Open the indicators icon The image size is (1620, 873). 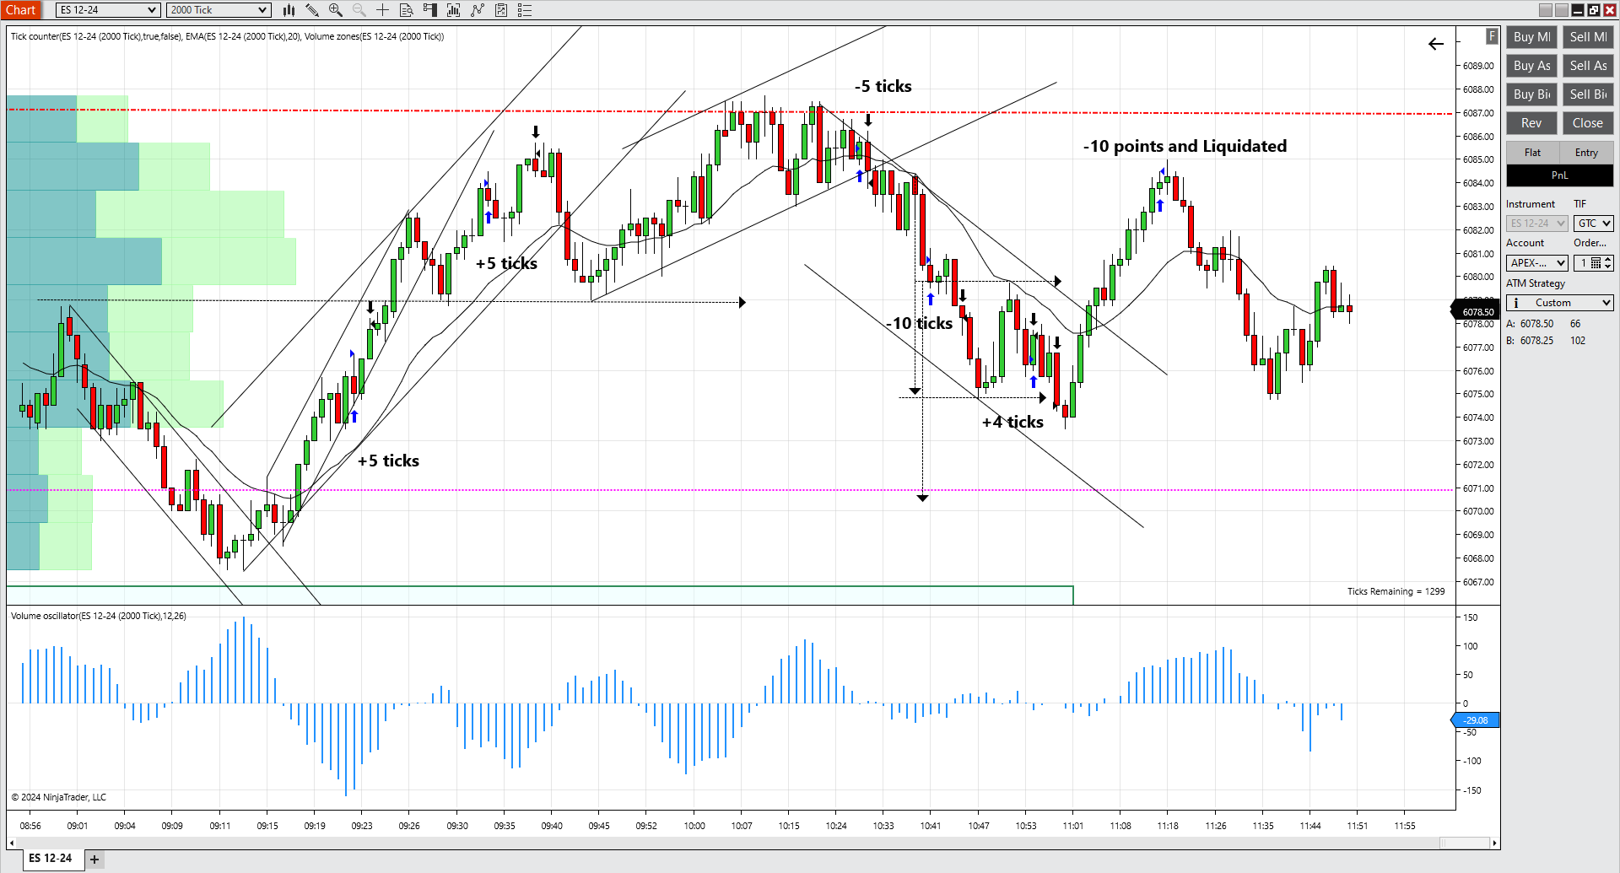478,10
